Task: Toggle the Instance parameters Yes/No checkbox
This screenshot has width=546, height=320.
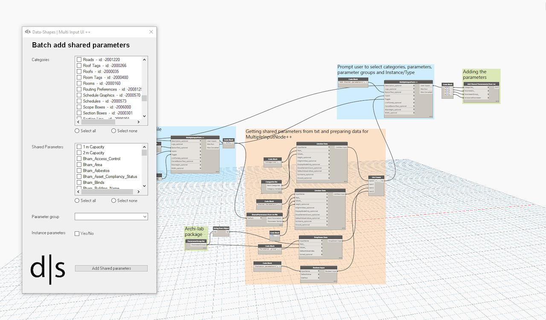Action: 77,233
